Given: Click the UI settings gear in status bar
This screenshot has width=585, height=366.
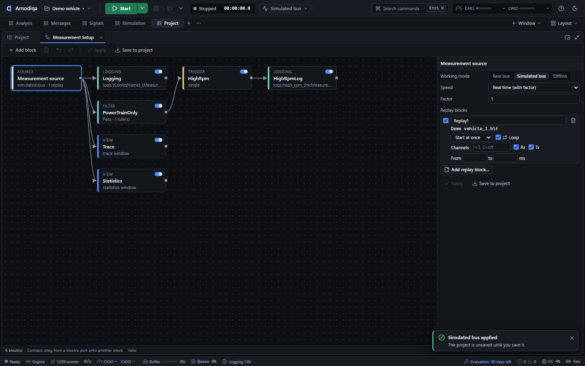Looking at the screenshot, I should (x=544, y=362).
